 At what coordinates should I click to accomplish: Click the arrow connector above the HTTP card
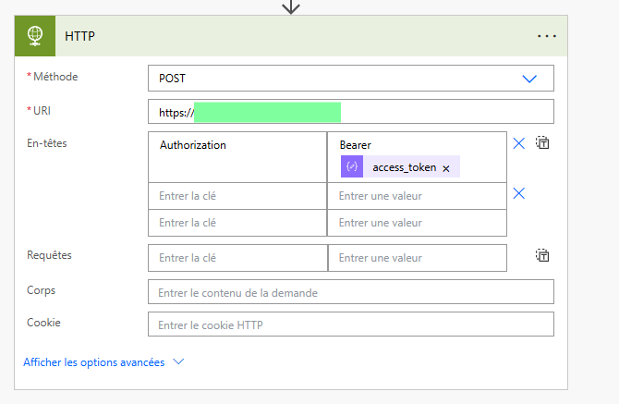coord(291,6)
